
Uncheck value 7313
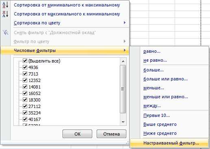[25, 73]
